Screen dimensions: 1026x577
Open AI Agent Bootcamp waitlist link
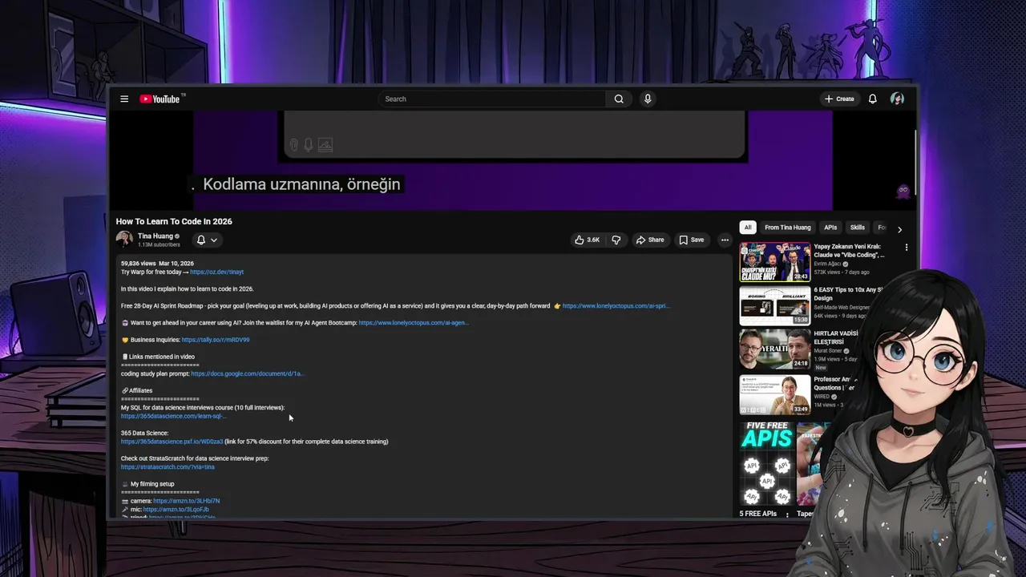pyautogui.click(x=414, y=323)
